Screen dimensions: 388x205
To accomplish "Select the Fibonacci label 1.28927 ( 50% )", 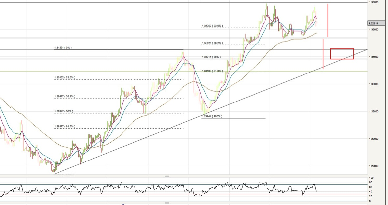I will (x=63, y=111).
